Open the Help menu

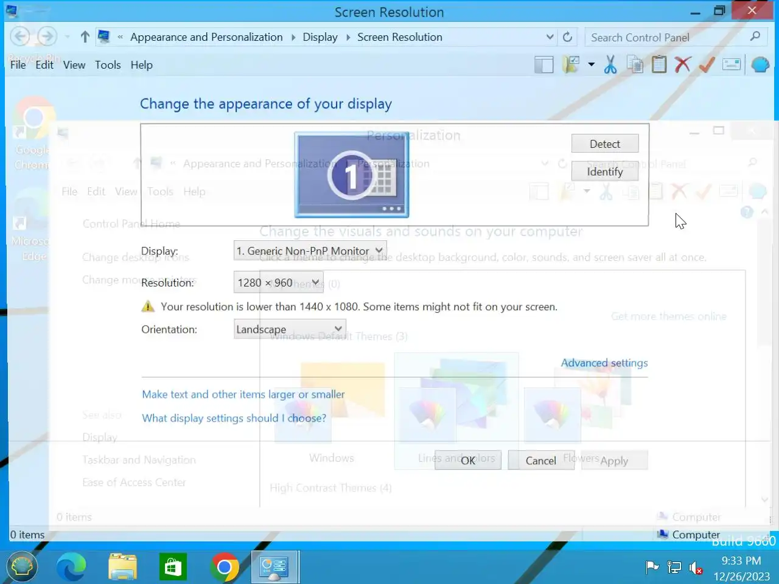coord(141,64)
